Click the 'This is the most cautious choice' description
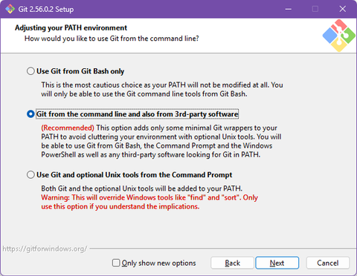Screen dimensions: 357x276 click(162, 89)
